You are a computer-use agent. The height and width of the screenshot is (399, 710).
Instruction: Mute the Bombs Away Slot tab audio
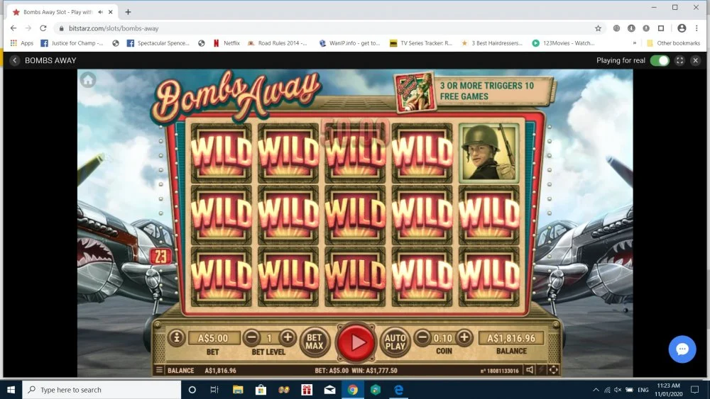101,12
